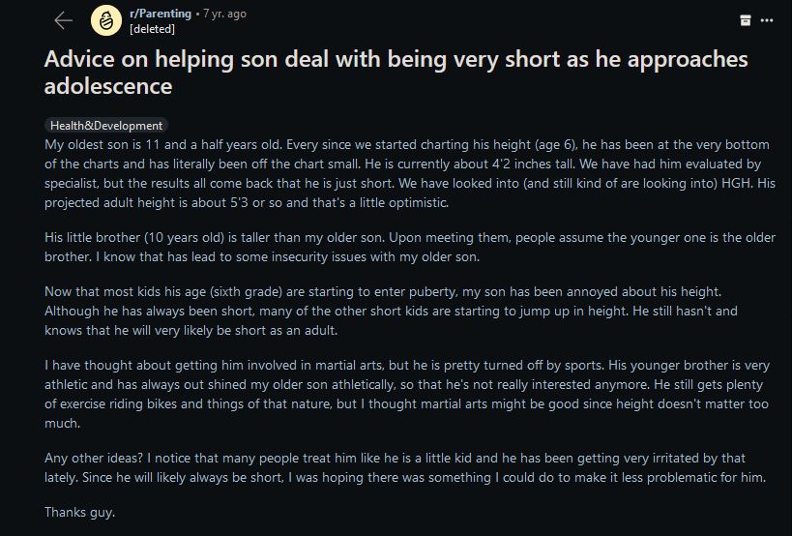Screen dimensions: 792x536
Task: Click the "7 yr. ago" timestamp
Action: point(223,14)
